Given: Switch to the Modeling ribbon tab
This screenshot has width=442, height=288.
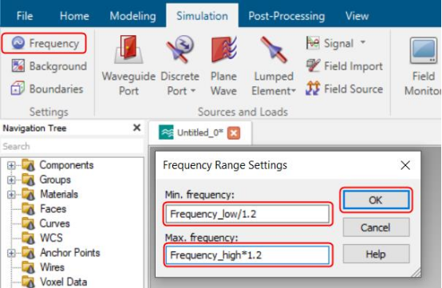Looking at the screenshot, I should (x=132, y=16).
